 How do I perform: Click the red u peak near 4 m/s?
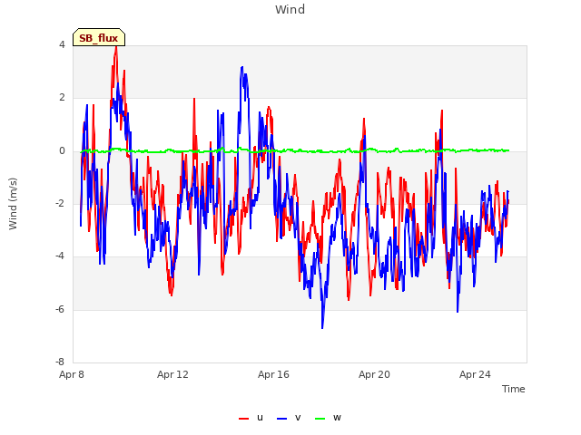[x=116, y=47]
